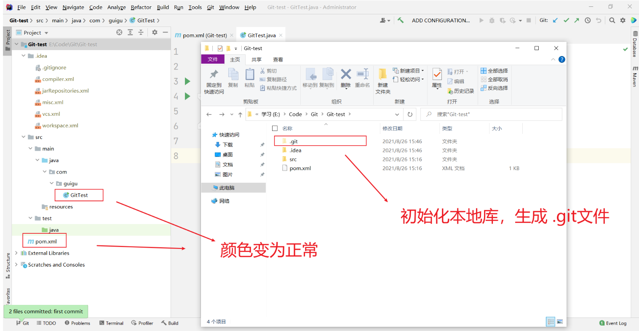Open the Refactor menu
The image size is (639, 331).
click(x=141, y=7)
